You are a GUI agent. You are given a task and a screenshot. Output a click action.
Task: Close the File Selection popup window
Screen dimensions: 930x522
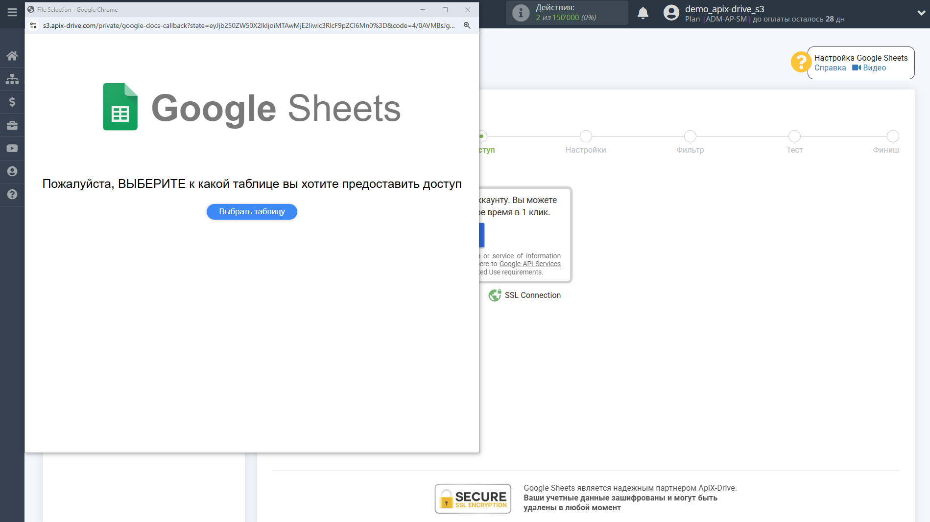tap(468, 10)
